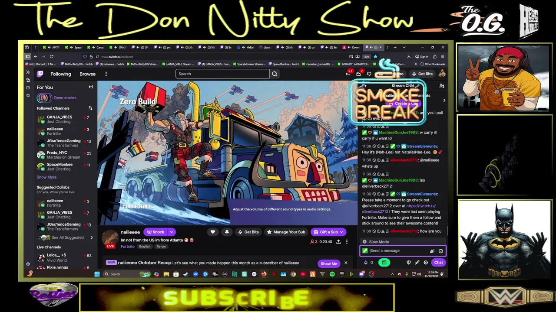Open GANJA_VIBES in Followed Channels
Viewport: 556px width, 312px height.
coord(64,120)
